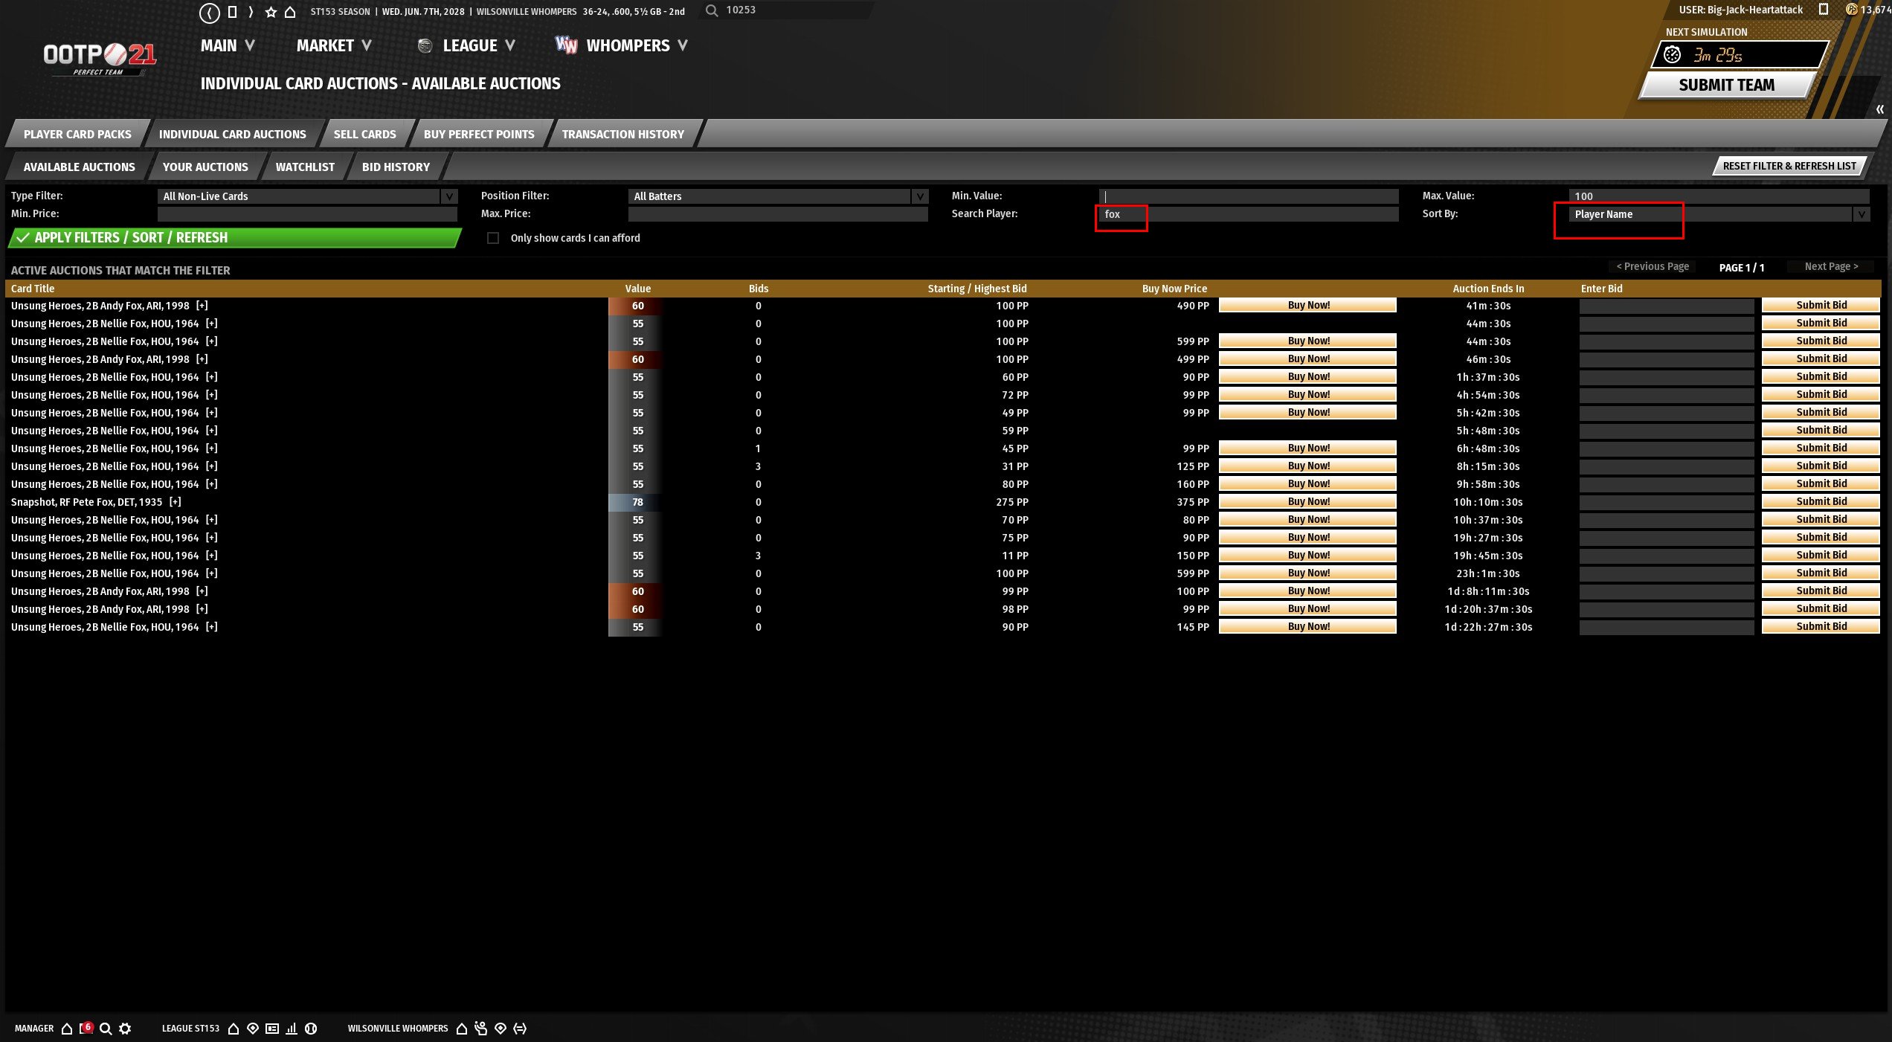The width and height of the screenshot is (1892, 1042).
Task: Open the Position Filter dropdown
Action: [920, 196]
